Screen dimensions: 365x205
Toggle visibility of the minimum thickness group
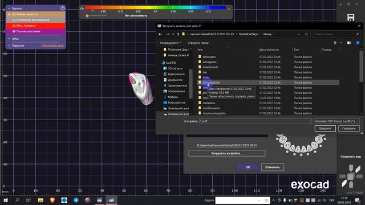coord(14,26)
